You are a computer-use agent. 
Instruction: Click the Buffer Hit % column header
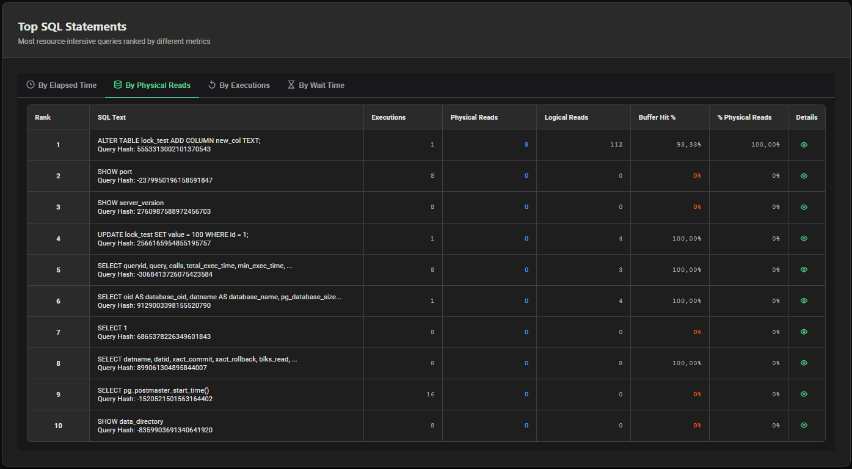click(x=669, y=117)
